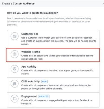This screenshot has width=104, height=109.
Task: Click the Create a Custom Audience title bar
Action: (52, 4)
